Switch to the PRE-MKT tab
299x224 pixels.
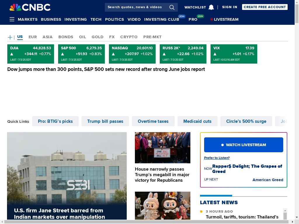coord(152,37)
